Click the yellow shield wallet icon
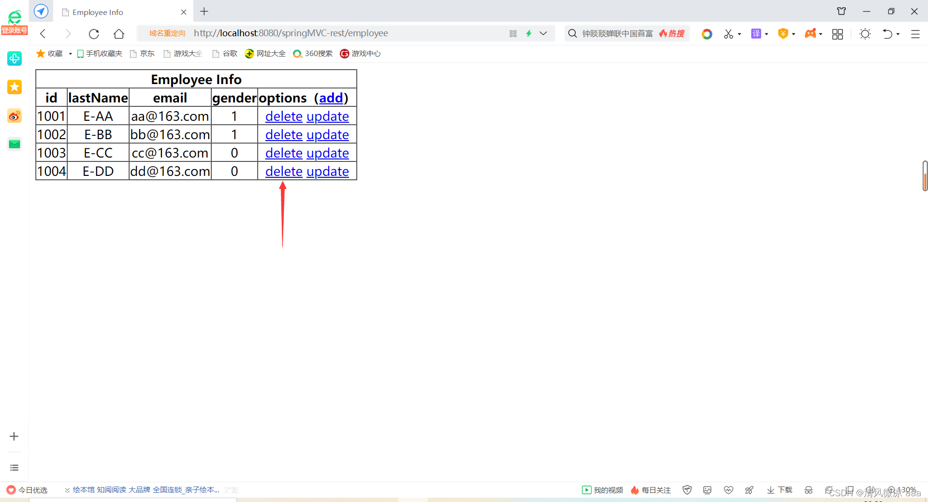 (783, 33)
